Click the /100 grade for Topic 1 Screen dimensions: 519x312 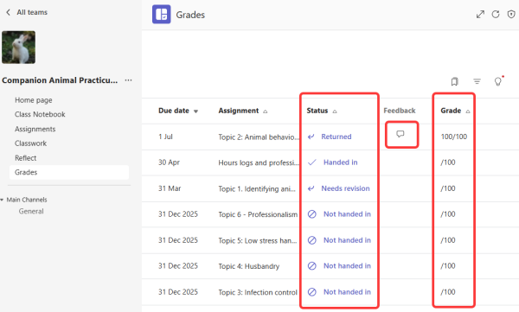point(448,188)
